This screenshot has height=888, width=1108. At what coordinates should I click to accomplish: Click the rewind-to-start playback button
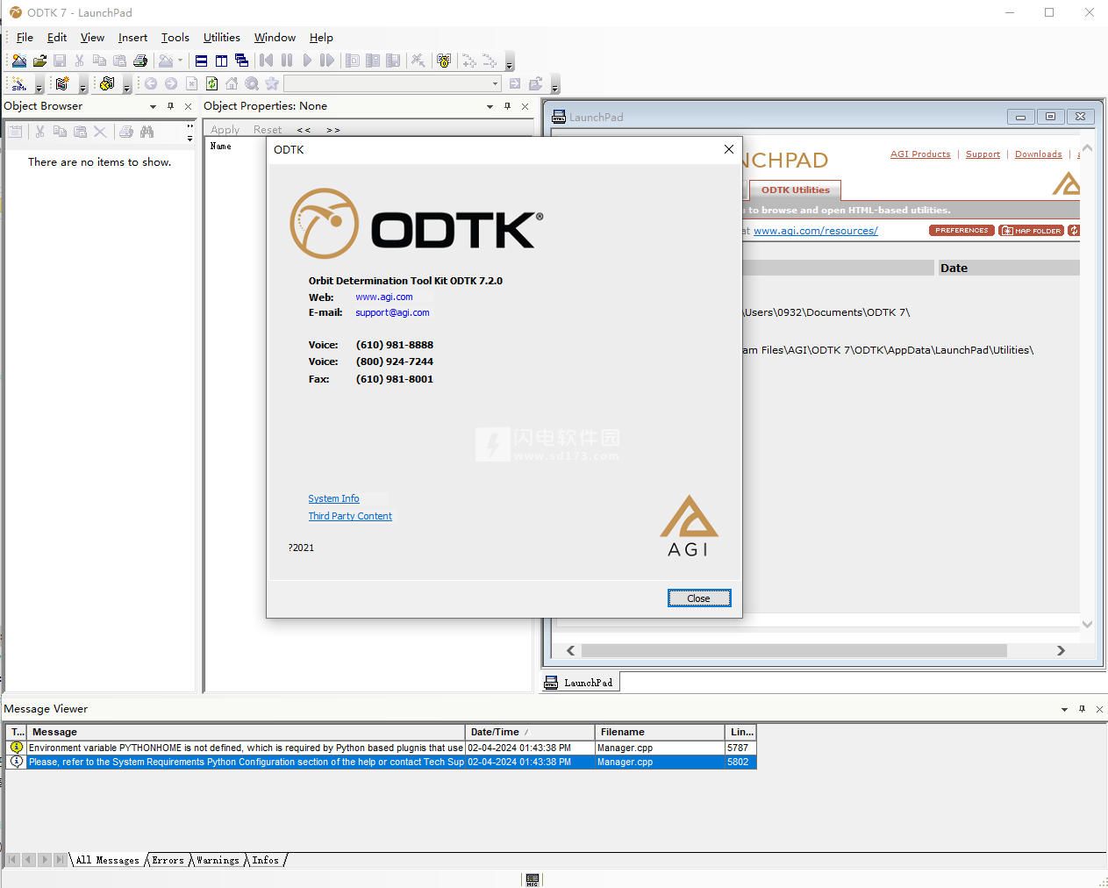pyautogui.click(x=266, y=61)
